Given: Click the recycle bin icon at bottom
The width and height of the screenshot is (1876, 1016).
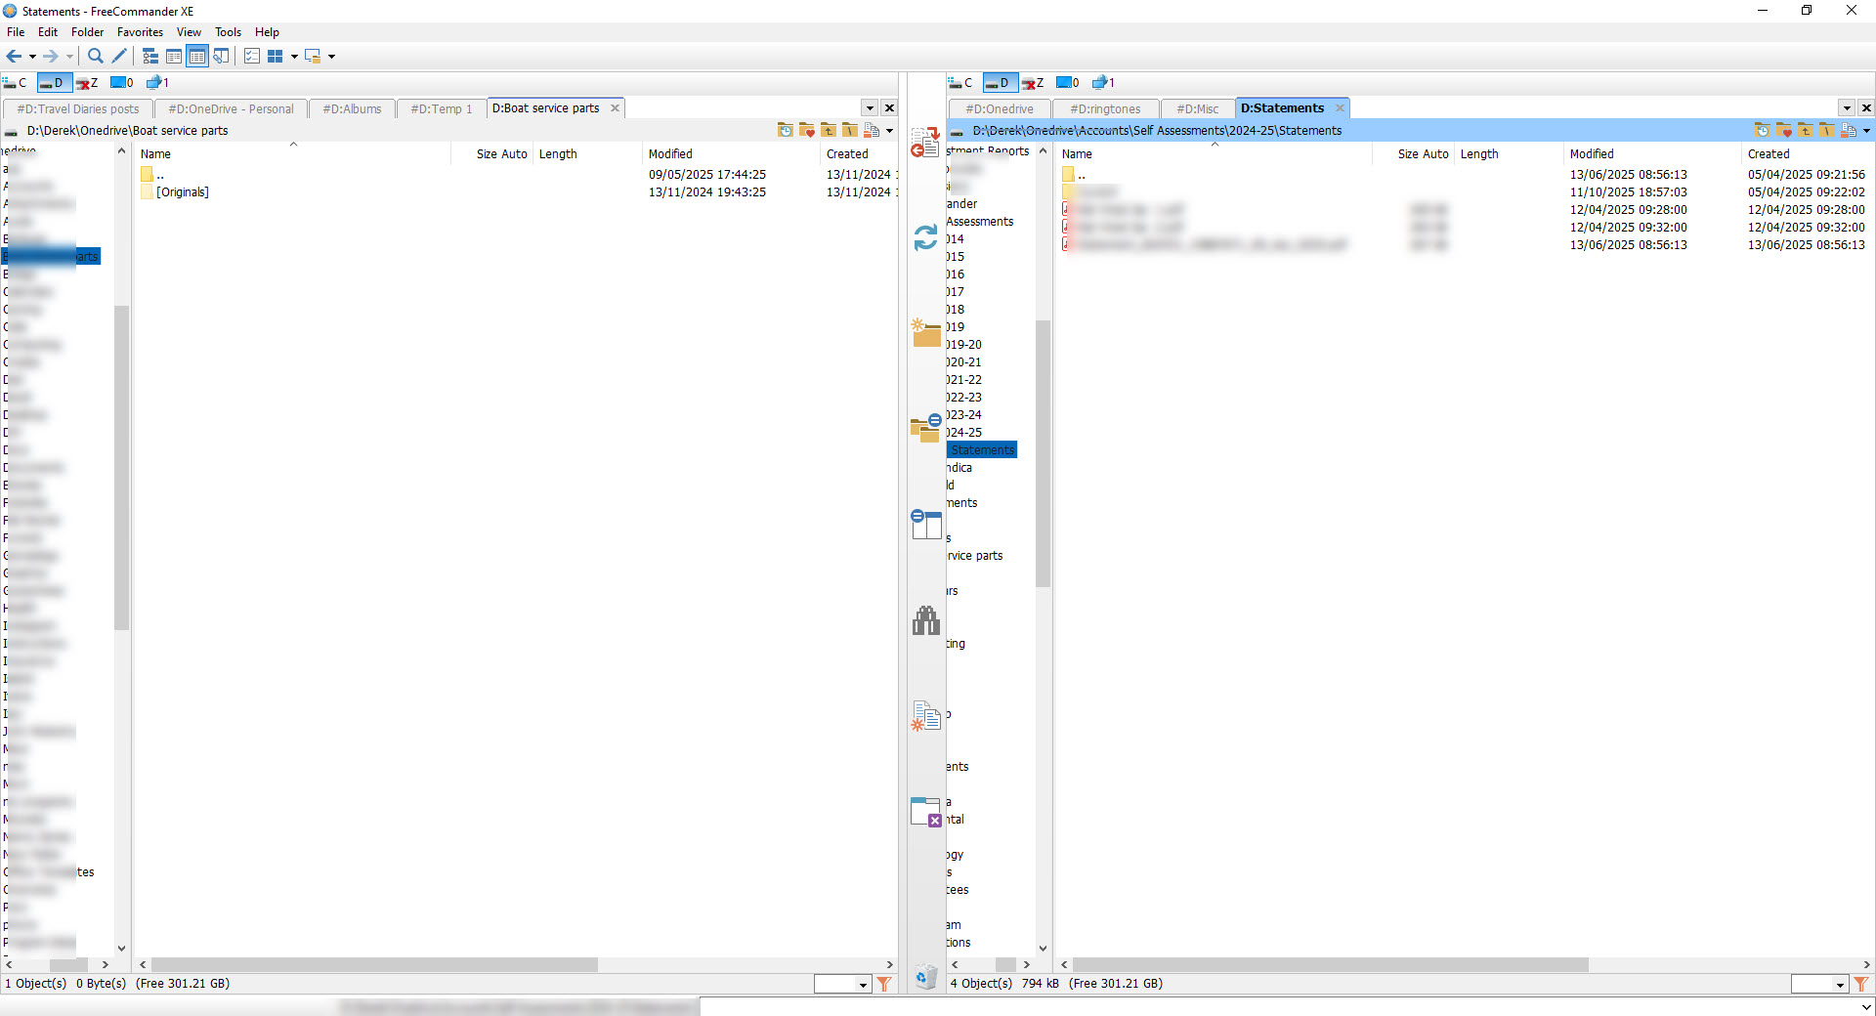Looking at the screenshot, I should [925, 976].
